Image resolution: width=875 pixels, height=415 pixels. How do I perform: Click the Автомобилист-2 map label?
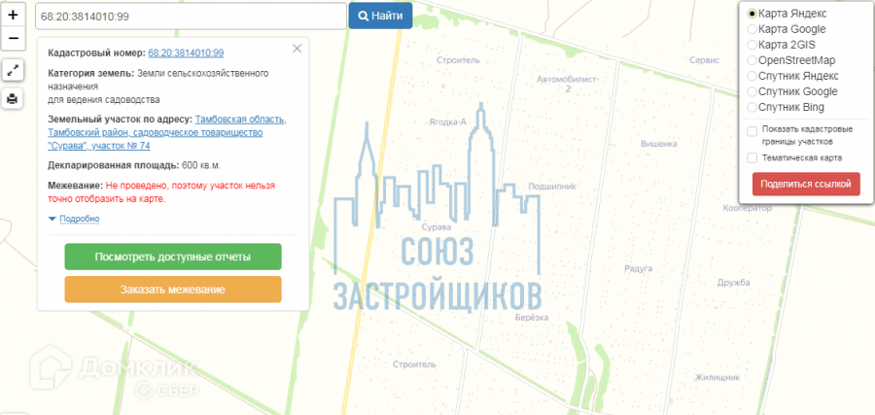pyautogui.click(x=568, y=84)
